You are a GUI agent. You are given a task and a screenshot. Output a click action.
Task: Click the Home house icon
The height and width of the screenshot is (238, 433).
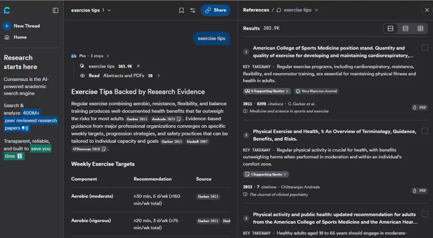(7, 37)
